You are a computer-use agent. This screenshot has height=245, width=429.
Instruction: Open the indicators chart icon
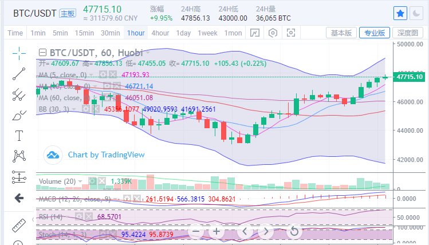click(x=255, y=33)
